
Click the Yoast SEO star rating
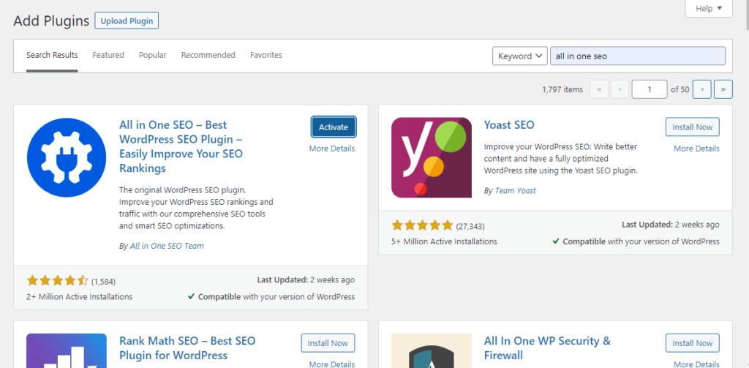[422, 225]
